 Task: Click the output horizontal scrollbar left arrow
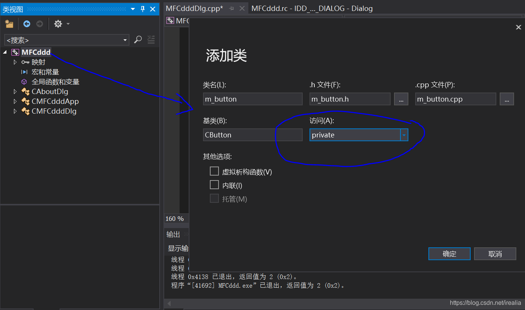(x=169, y=304)
